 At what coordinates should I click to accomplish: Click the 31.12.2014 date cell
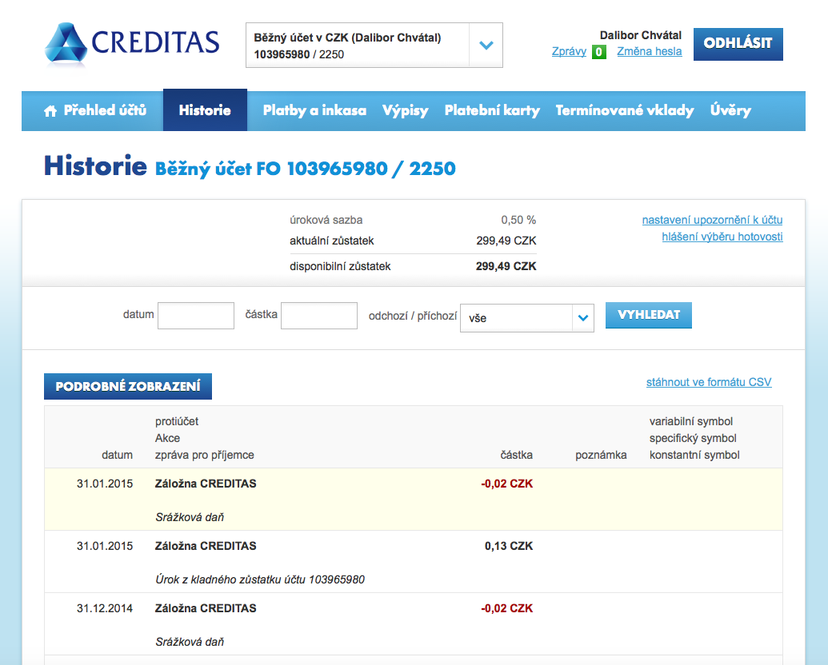(105, 608)
